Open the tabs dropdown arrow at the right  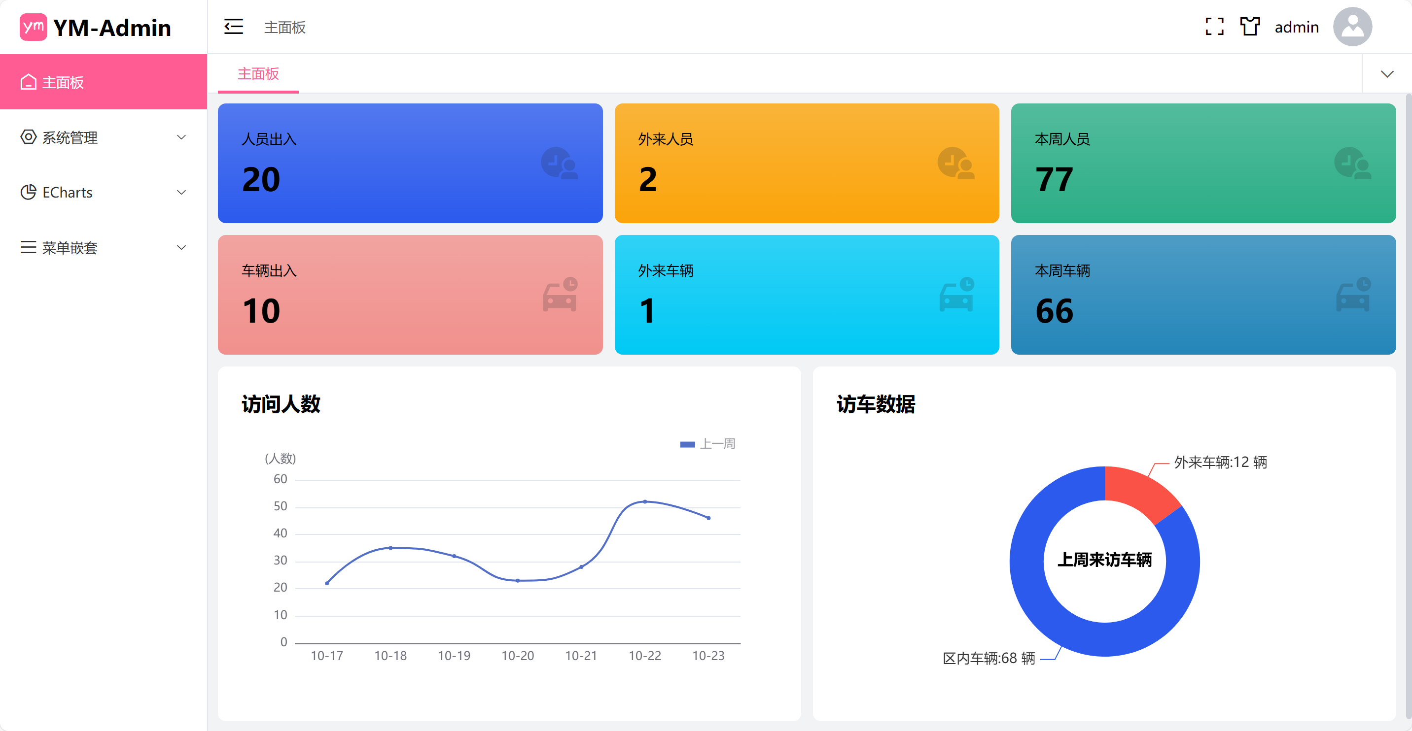click(1387, 74)
